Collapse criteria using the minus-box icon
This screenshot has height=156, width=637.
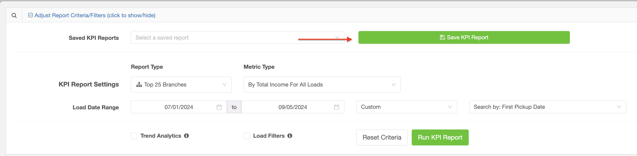coord(30,15)
